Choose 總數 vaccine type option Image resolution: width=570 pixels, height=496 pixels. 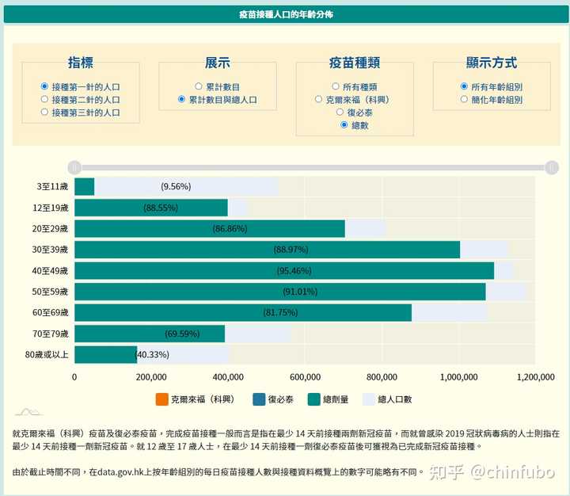click(x=344, y=125)
